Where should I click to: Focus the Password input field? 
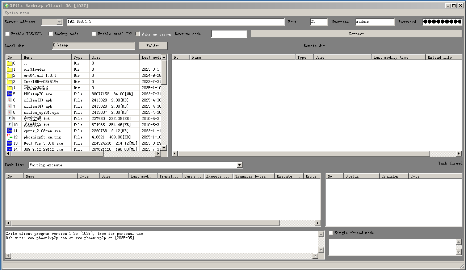click(442, 22)
